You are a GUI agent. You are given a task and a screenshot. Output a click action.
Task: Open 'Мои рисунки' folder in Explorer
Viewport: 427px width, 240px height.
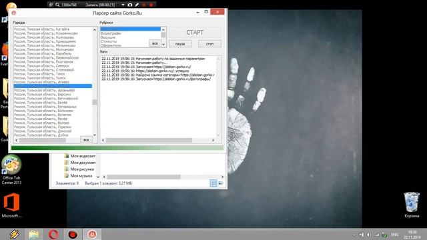[x=79, y=169]
